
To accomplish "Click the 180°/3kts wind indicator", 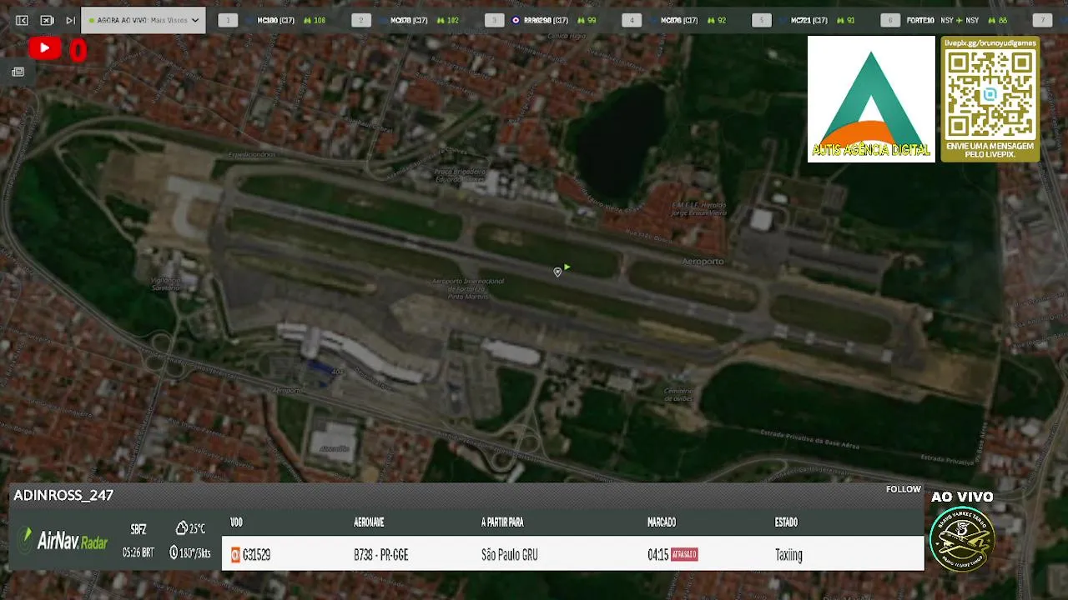I will [190, 552].
